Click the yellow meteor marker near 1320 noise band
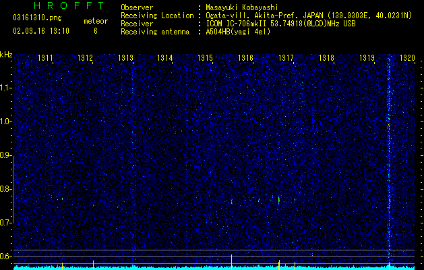Viewport: 424px width, 270px height. (x=389, y=266)
